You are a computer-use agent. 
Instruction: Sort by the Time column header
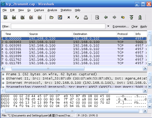(x=16, y=34)
